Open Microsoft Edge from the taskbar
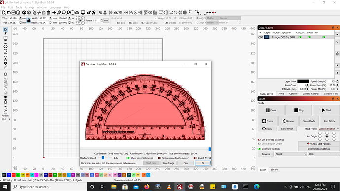The height and width of the screenshot is (191, 340). click(x=257, y=187)
